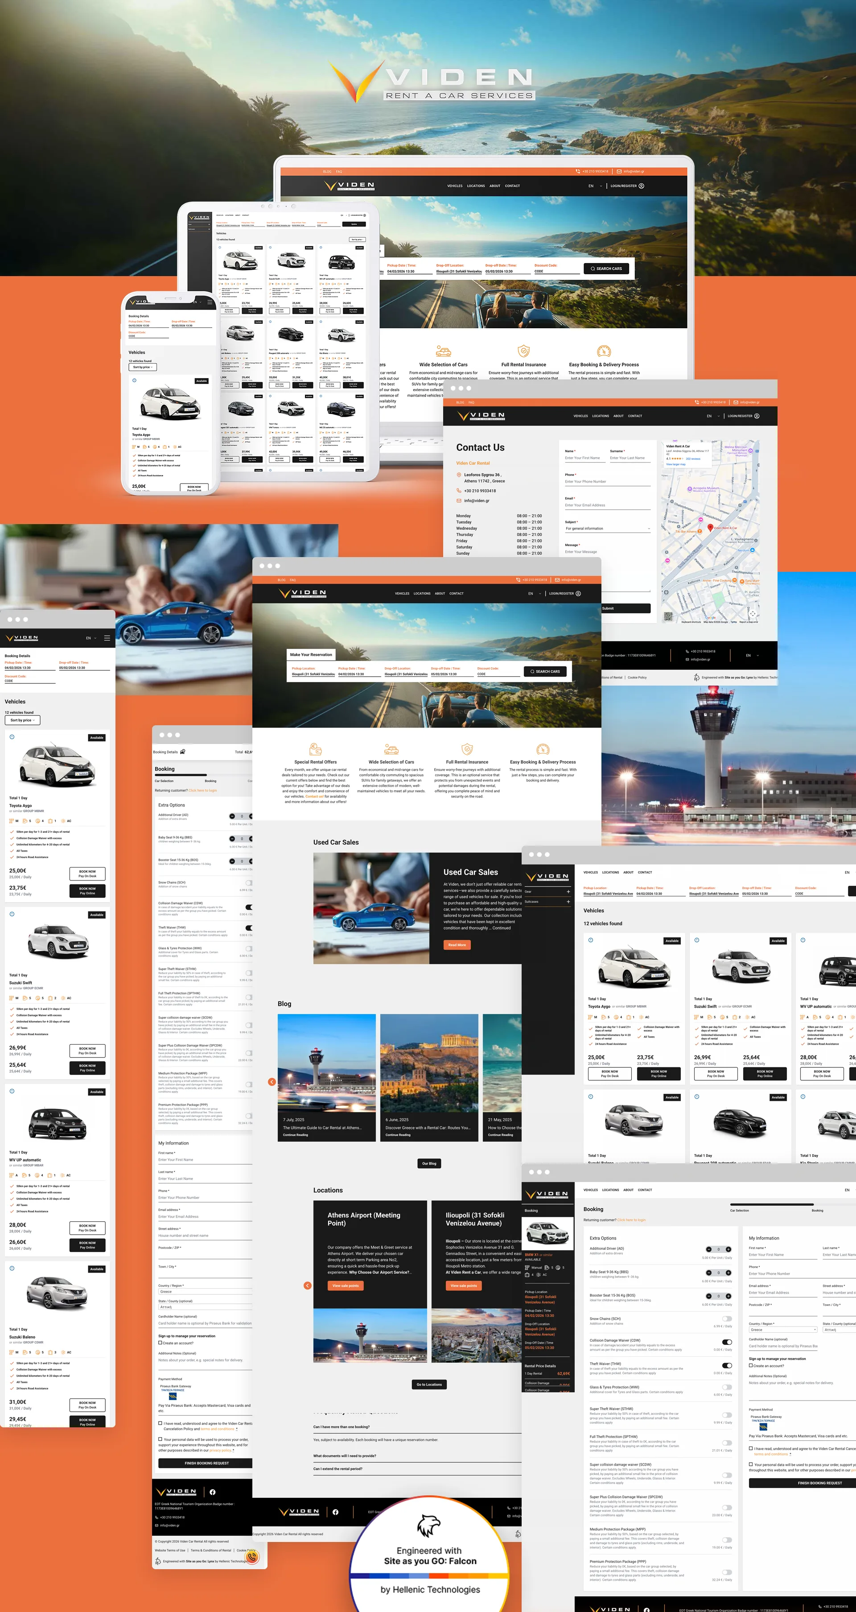Click 'View sale points' for Athens Airport
856x1612 pixels.
(x=345, y=1285)
